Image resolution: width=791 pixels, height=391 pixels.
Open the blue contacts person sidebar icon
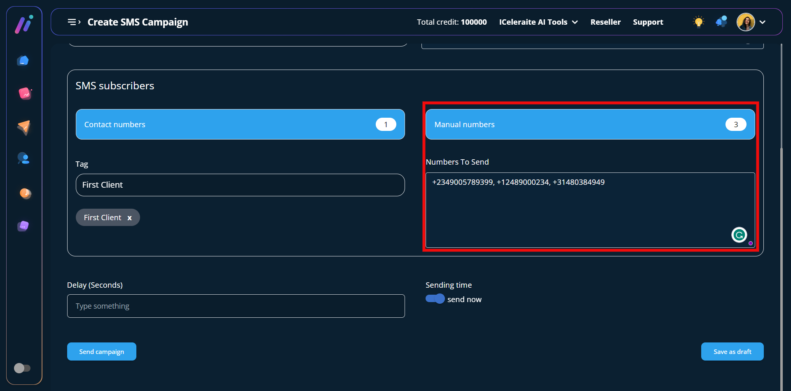click(x=23, y=158)
